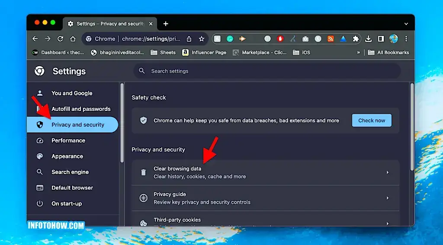Reload the page with the refresh icon
The height and width of the screenshot is (245, 443).
pos(60,39)
